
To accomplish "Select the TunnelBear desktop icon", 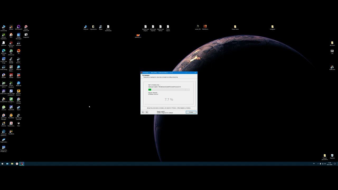I will (x=11, y=116).
